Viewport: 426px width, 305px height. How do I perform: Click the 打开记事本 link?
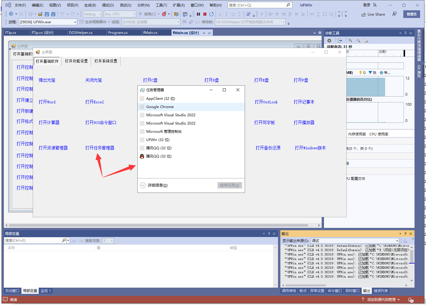304,102
